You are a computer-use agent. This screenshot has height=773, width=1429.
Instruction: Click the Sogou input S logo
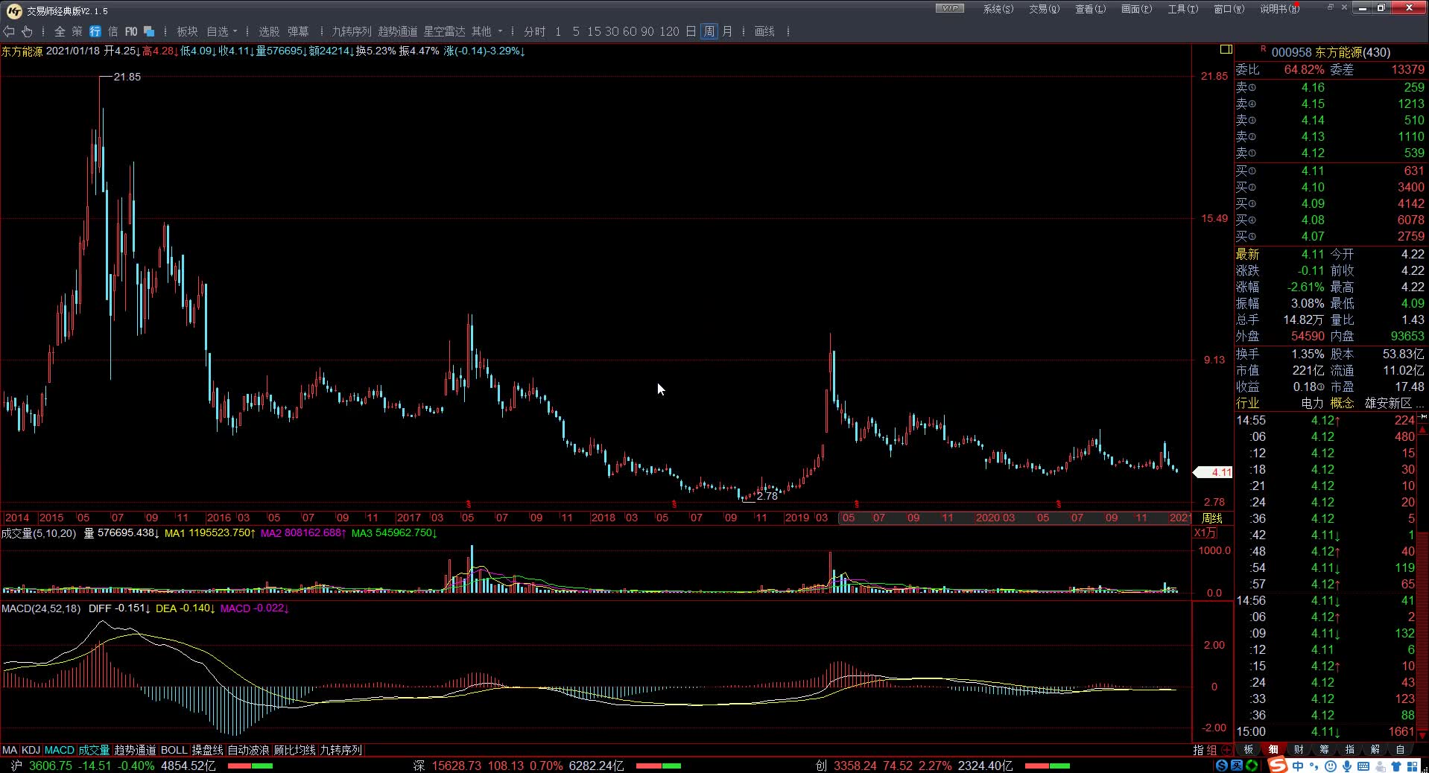[x=1278, y=765]
